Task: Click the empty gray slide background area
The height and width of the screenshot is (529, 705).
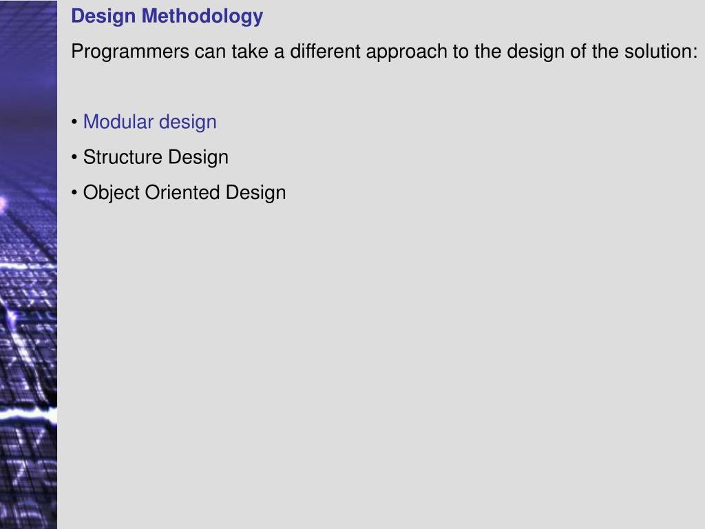Action: click(382, 360)
